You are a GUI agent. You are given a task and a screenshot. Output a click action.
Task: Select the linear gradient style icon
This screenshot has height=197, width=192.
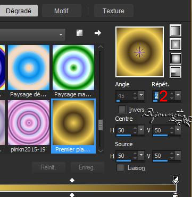pyautogui.click(x=176, y=31)
